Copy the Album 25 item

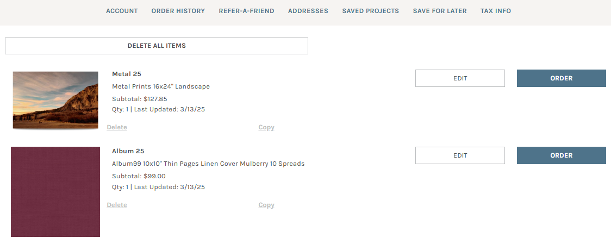tap(266, 205)
